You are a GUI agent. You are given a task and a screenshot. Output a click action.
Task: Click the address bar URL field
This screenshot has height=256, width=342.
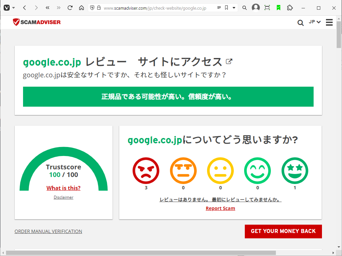point(155,8)
